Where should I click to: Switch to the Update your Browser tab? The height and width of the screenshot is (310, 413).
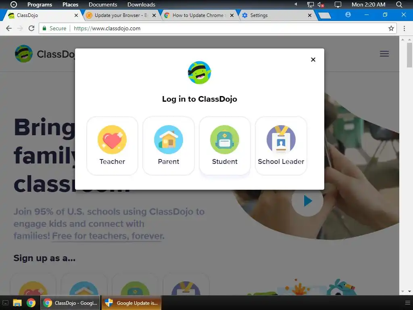(x=121, y=15)
